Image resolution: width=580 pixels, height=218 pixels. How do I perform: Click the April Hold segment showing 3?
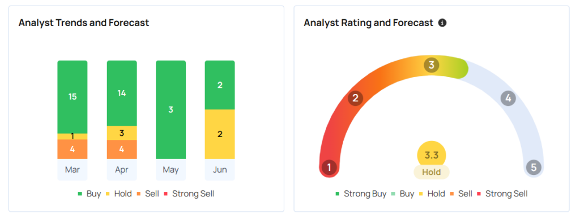coord(122,133)
